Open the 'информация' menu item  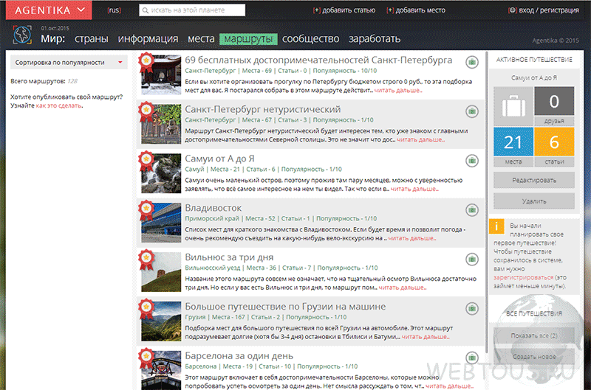(x=148, y=39)
